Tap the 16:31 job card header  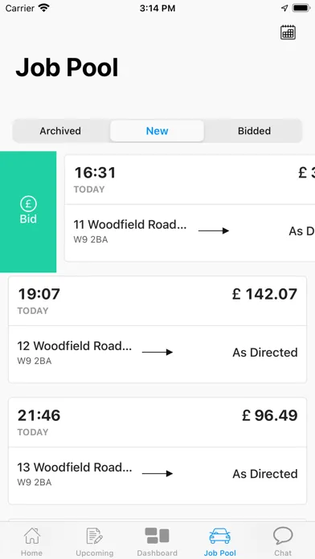point(190,180)
